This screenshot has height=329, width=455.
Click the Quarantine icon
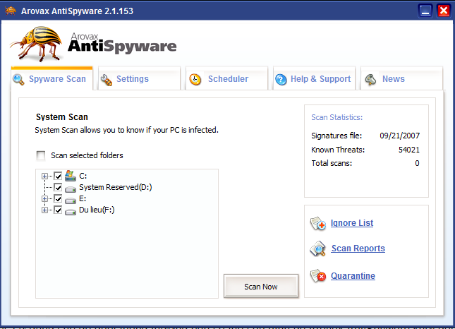point(318,276)
